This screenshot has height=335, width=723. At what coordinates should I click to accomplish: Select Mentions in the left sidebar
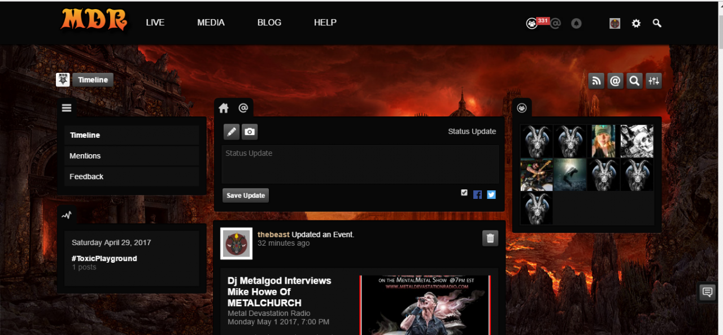click(x=132, y=156)
